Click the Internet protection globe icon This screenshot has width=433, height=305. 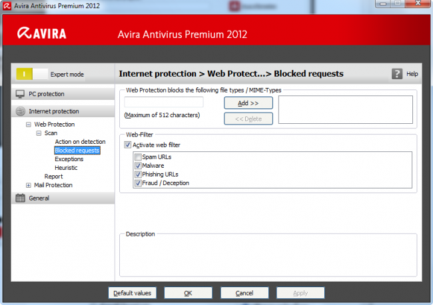tap(21, 111)
